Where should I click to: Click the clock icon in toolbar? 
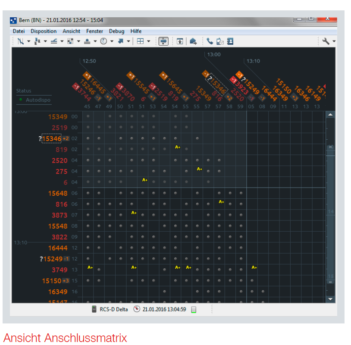103,41
